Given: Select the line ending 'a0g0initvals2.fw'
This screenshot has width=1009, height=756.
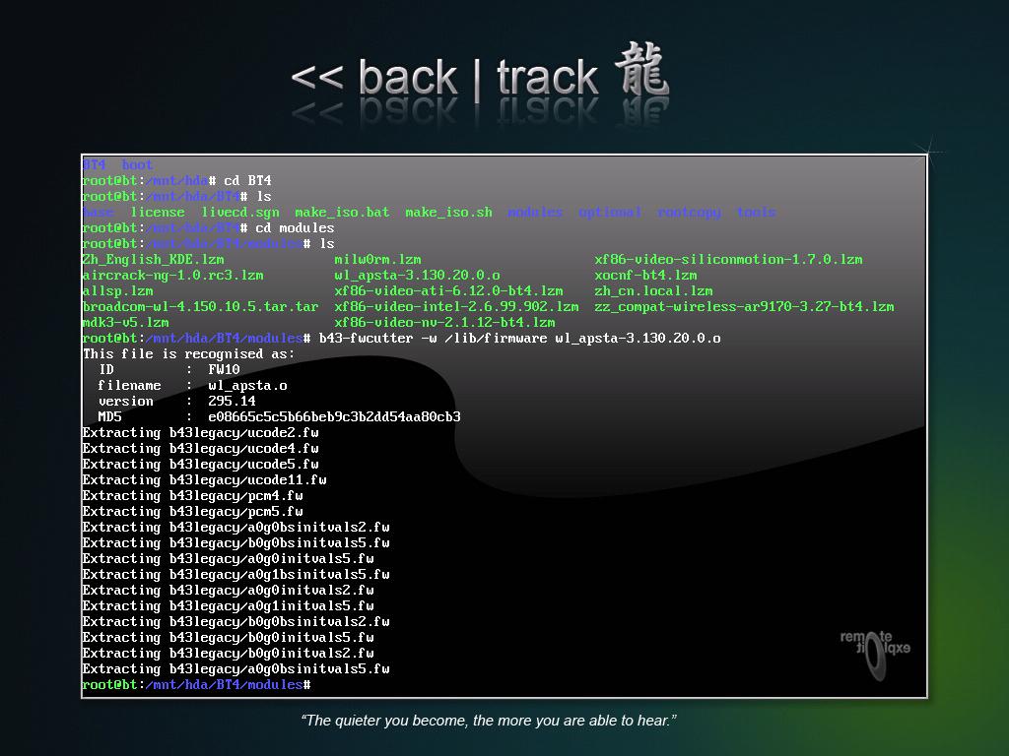Looking at the screenshot, I should tap(229, 591).
